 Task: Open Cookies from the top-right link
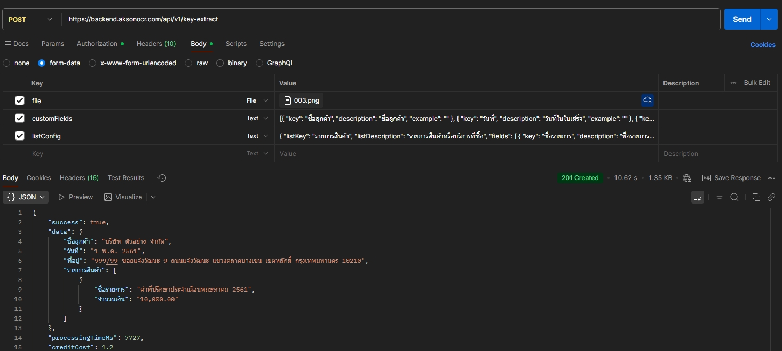click(x=762, y=44)
